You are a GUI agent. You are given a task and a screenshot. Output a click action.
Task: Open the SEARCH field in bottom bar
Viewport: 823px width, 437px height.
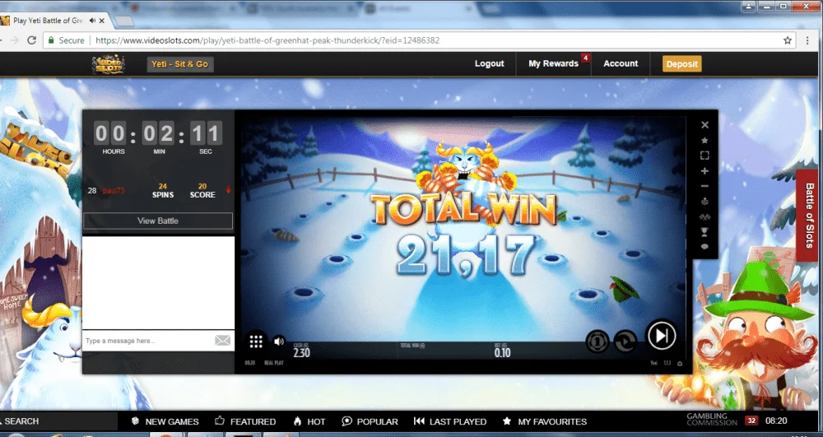[x=58, y=421]
